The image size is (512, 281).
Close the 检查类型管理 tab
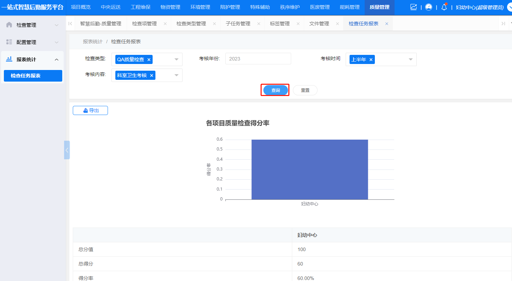pos(214,24)
